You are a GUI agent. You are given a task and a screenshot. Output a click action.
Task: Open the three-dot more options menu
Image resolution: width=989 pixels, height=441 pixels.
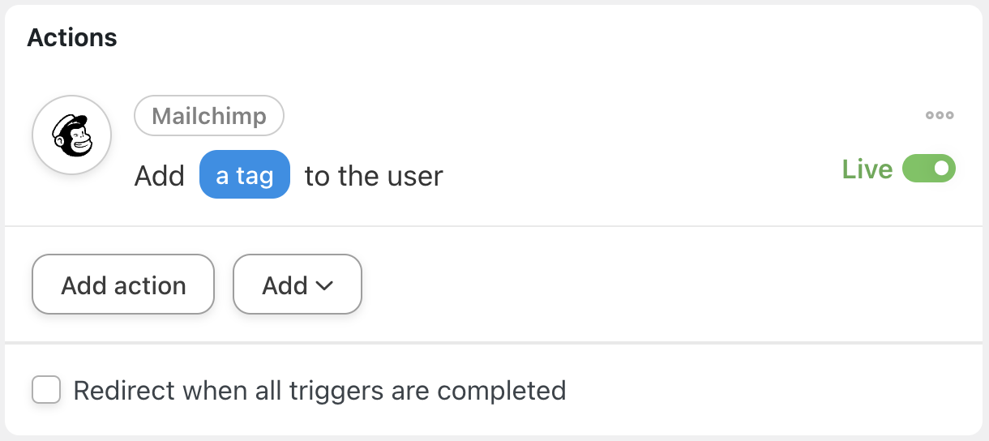point(940,115)
